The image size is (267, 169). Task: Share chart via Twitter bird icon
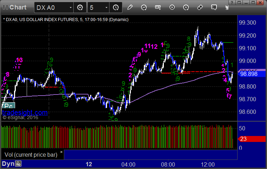coord(227,7)
